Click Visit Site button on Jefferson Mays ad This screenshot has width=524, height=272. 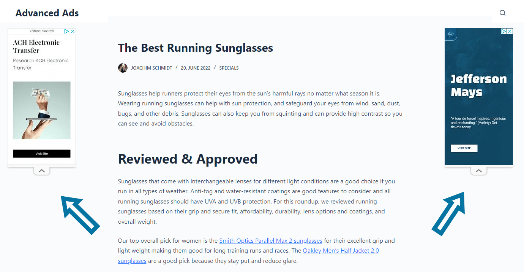coord(464,148)
